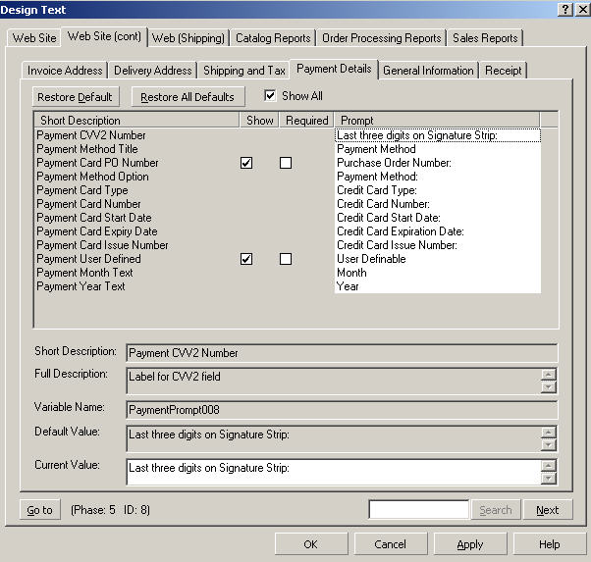The height and width of the screenshot is (562, 591).
Task: Click the Go to button
Action: 40,510
